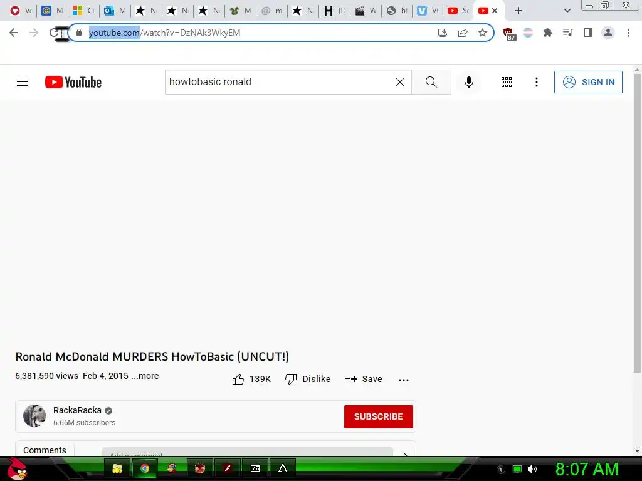Open the Chrome taskbar icon
This screenshot has height=481, width=642.
click(145, 468)
